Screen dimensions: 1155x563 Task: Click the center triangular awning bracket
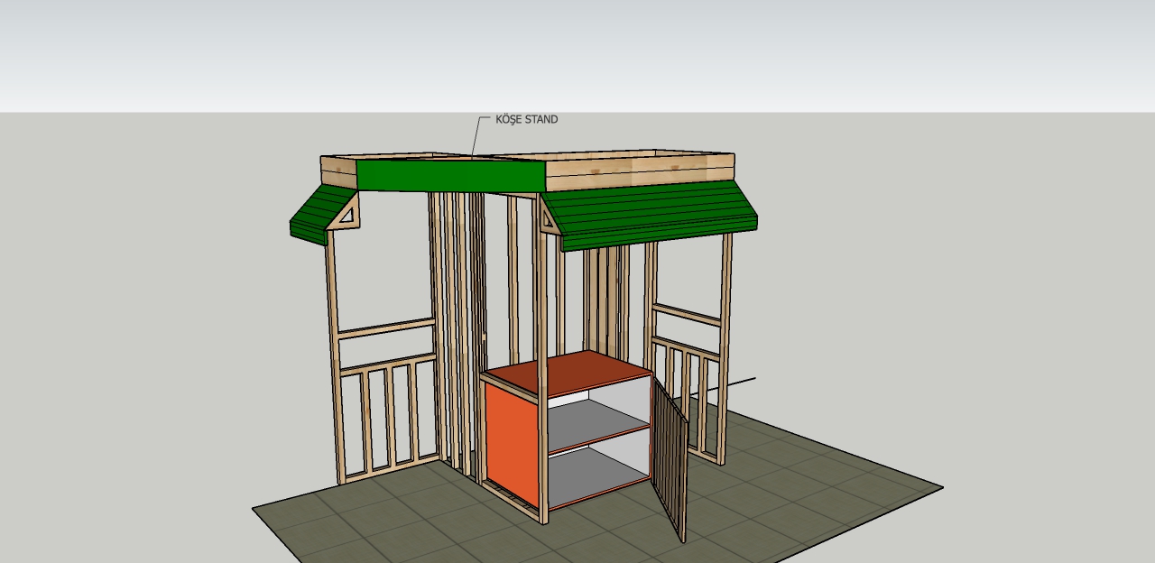547,217
